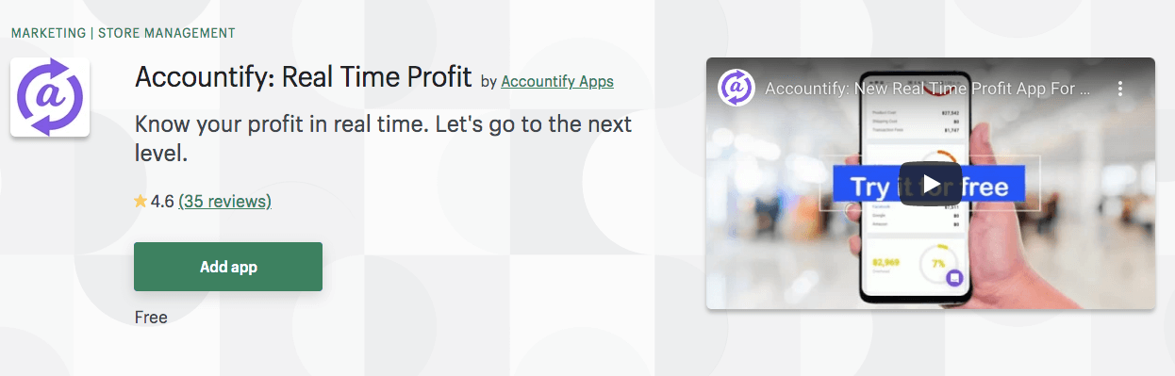Viewport: 1175px width, 376px height.
Task: Open the Store Management category link
Action: click(165, 33)
